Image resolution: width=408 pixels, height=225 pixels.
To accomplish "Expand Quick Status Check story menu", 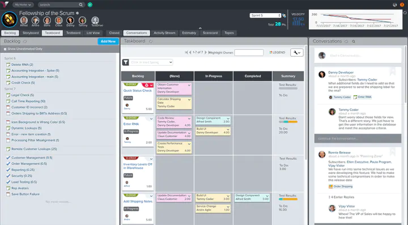I will coord(151,86).
